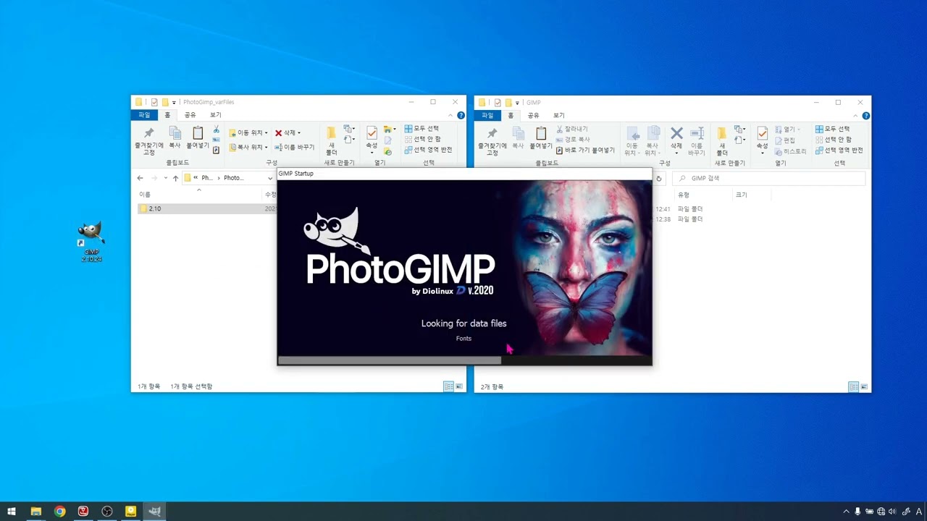Click Select all in GIMP explorer window

(x=832, y=129)
